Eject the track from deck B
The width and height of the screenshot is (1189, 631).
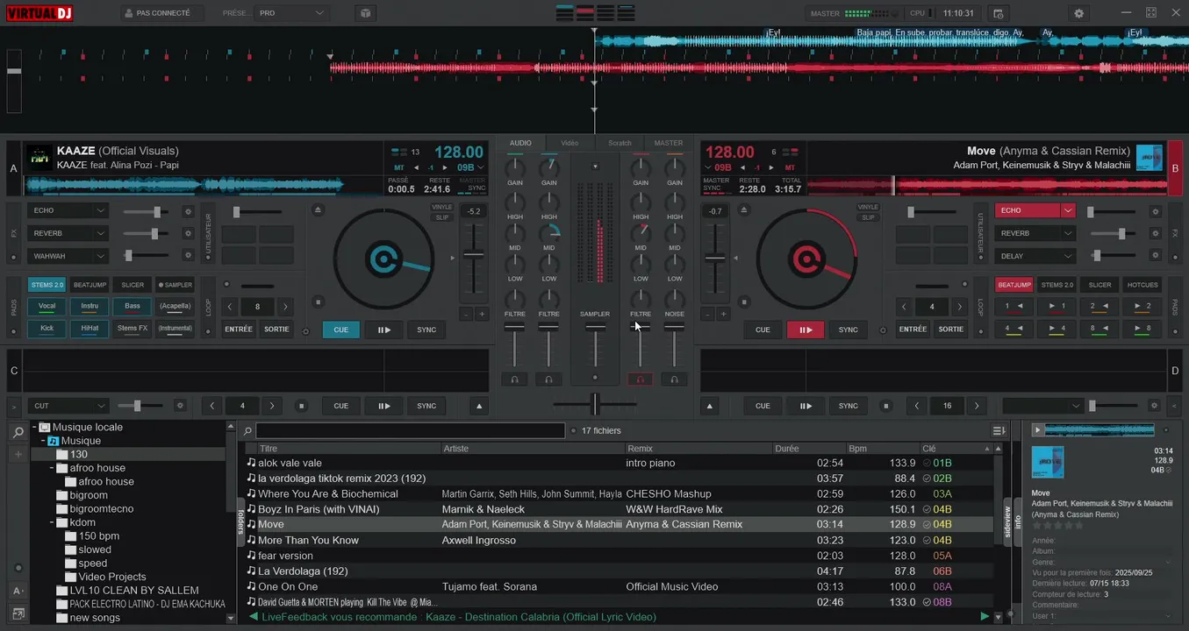point(744,210)
